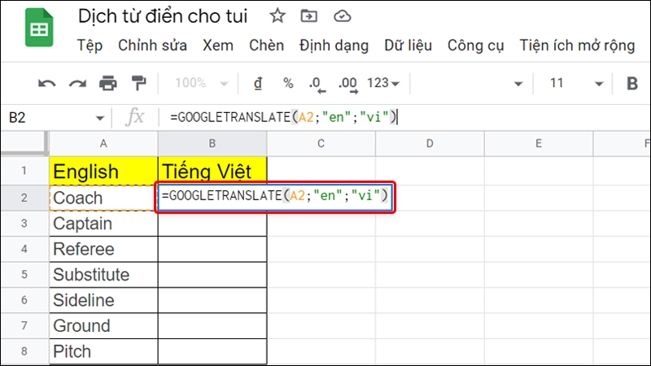Select column B header
This screenshot has height=366, width=651.
pyautogui.click(x=212, y=144)
